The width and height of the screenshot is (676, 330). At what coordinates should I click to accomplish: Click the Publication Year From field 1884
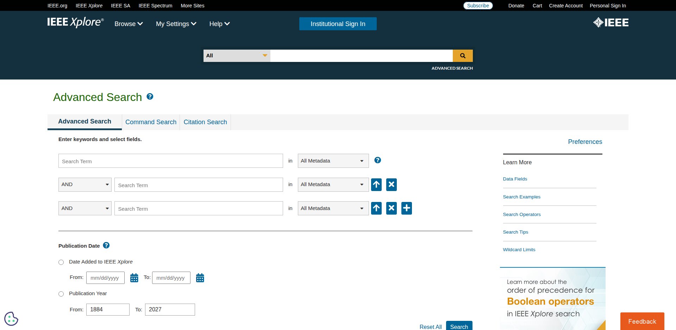[108, 310]
